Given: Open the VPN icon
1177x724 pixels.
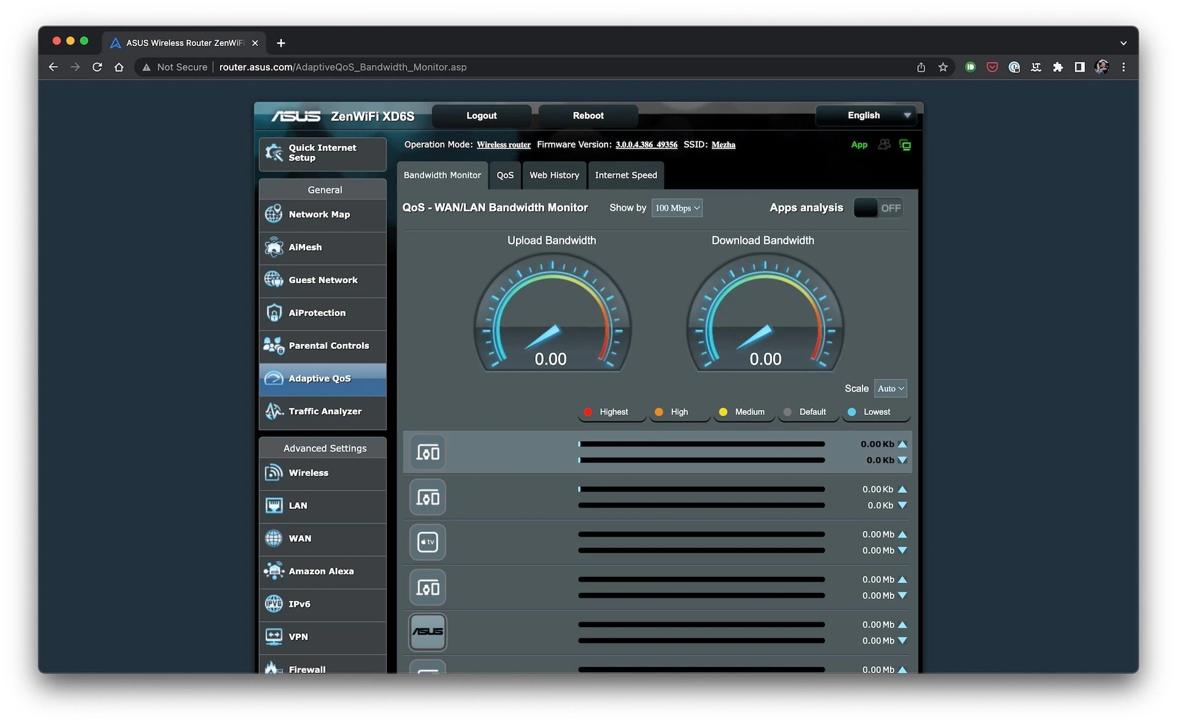Looking at the screenshot, I should click(273, 637).
